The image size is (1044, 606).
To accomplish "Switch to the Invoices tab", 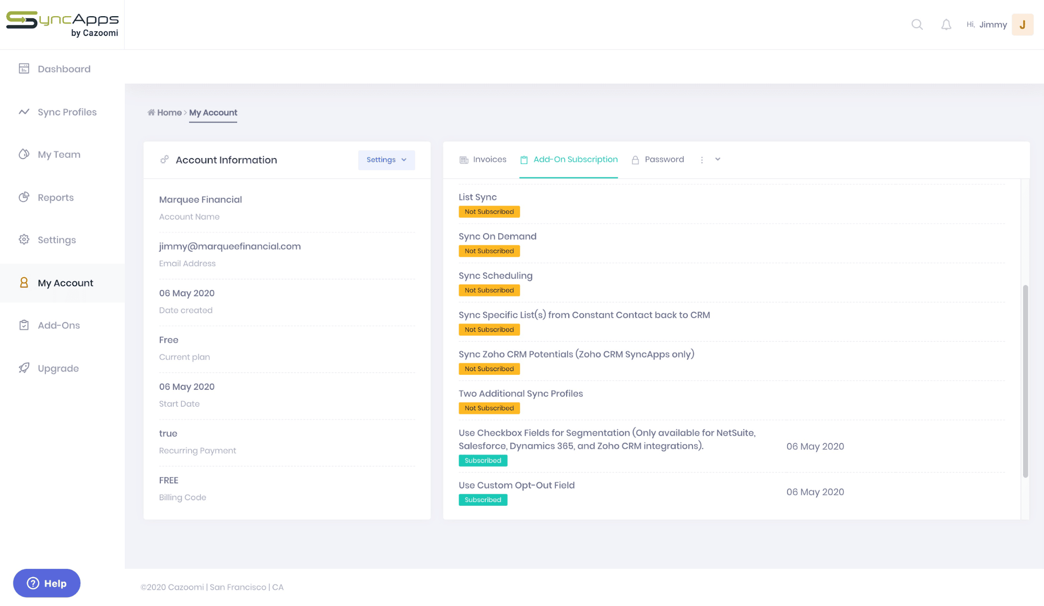I will (483, 160).
